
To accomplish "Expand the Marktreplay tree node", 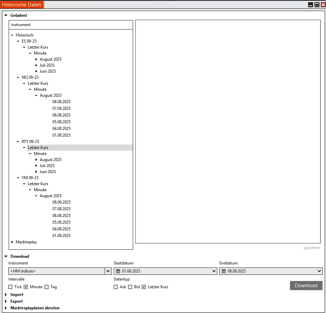I will [12, 242].
